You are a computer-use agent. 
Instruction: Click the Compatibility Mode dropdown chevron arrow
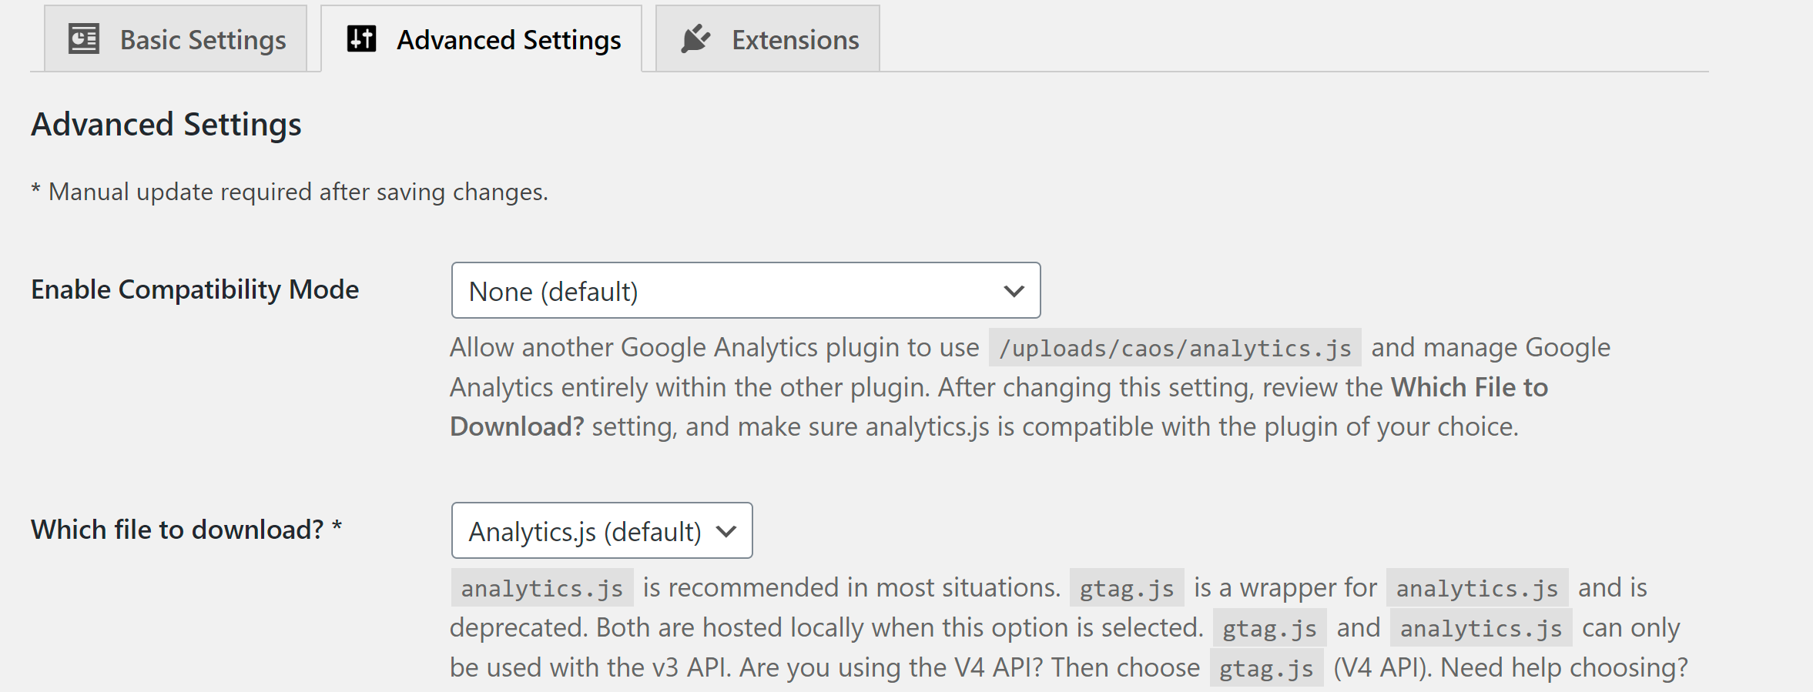[x=1014, y=291]
